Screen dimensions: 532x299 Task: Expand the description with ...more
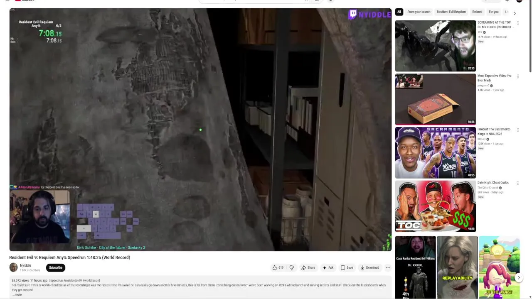point(17,294)
